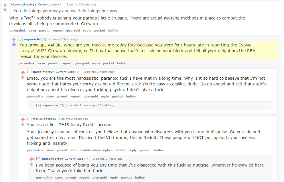
Task: Downvote metalmartyr's 'Lmao' comment
Action: click(x=23, y=77)
